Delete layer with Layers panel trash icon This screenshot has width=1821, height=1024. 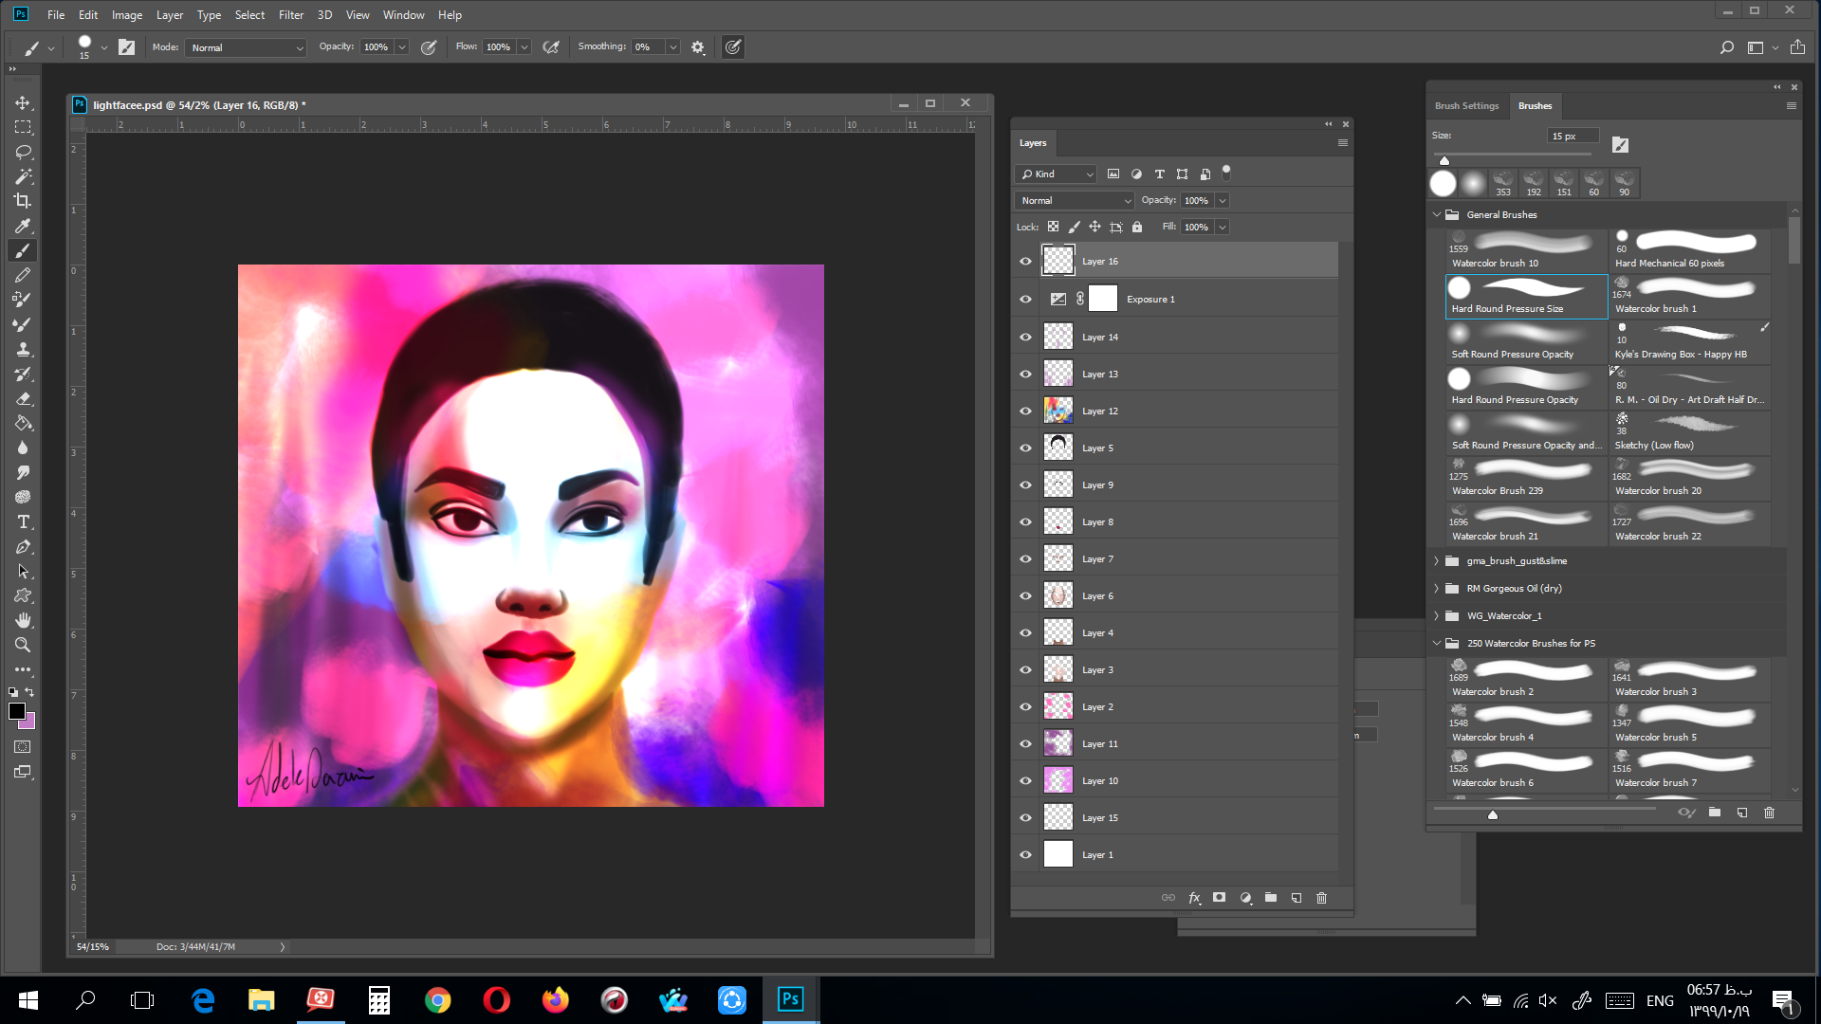[1322, 898]
